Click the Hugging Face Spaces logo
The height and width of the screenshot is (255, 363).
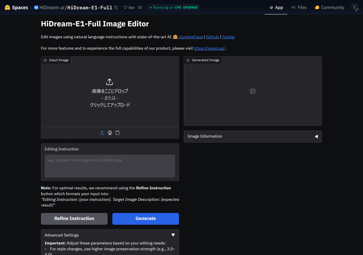click(x=7, y=7)
